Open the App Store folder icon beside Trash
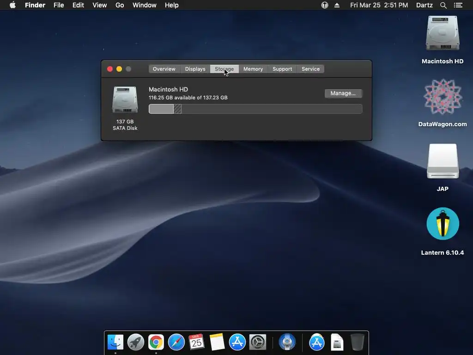The image size is (473, 355). (x=317, y=342)
